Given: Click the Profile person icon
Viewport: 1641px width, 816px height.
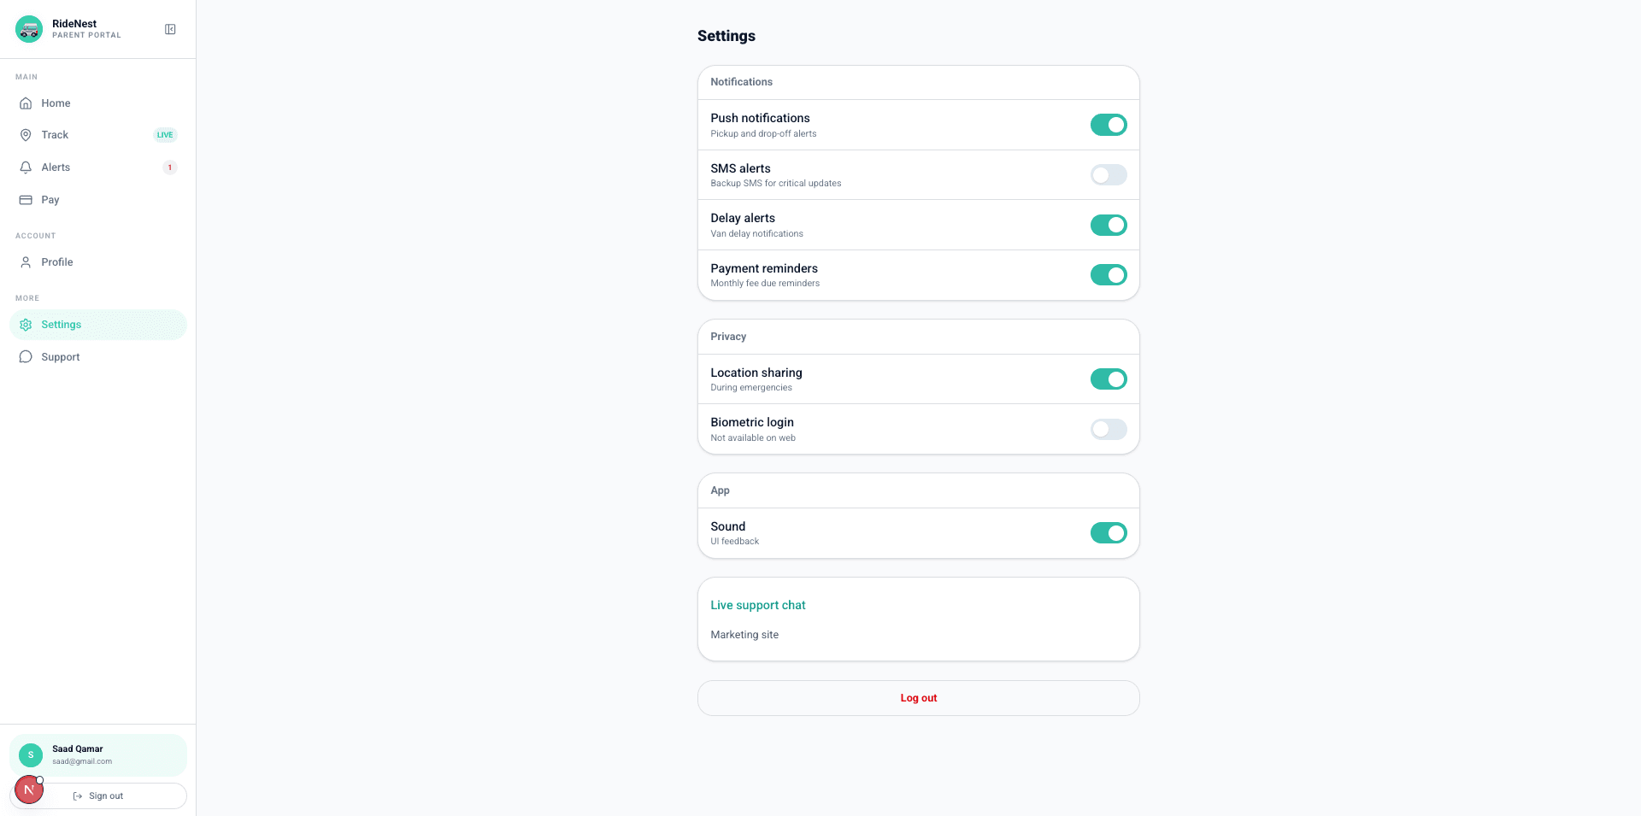Looking at the screenshot, I should point(26,262).
